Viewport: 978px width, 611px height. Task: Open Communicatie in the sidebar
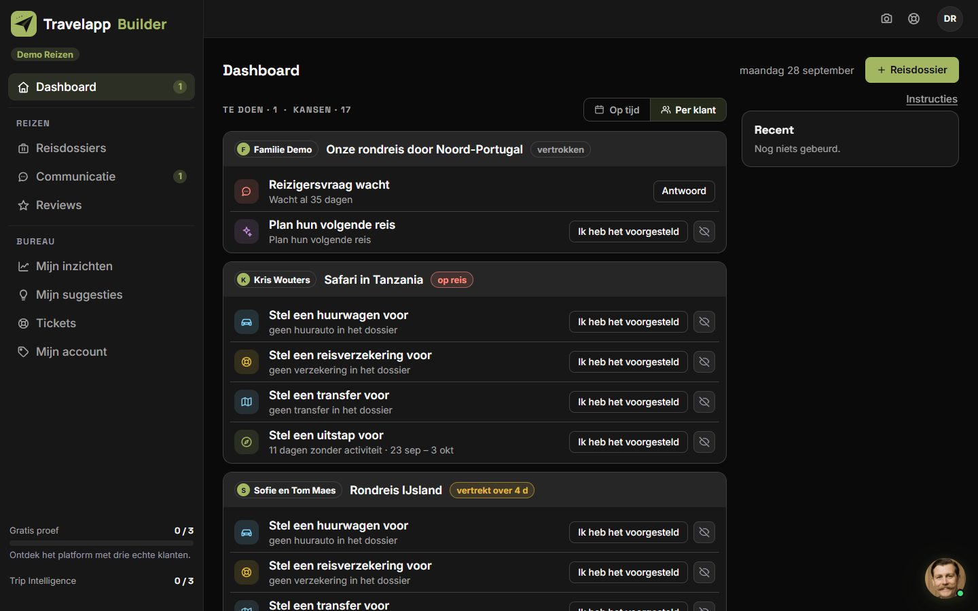click(101, 177)
